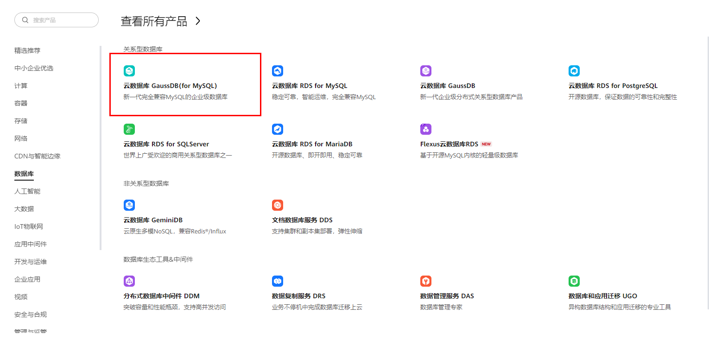Click the 突破容量和性能瓶颈，支持高并发访问 description
Viewport: 709px width, 339px height.
point(175,308)
